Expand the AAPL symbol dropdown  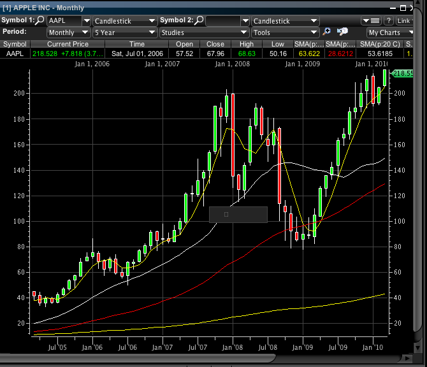click(x=87, y=21)
